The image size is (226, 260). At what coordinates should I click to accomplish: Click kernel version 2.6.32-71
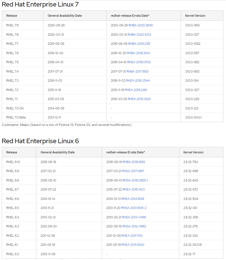(189, 254)
